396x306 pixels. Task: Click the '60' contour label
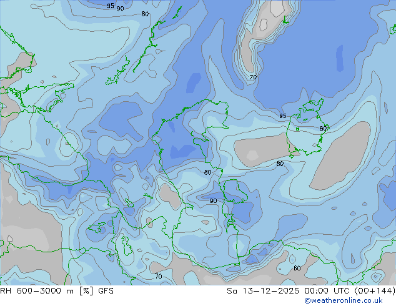pos(297,268)
